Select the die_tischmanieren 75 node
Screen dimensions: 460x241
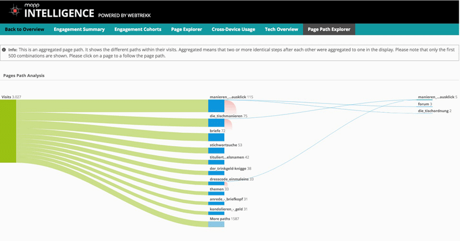pyautogui.click(x=216, y=123)
